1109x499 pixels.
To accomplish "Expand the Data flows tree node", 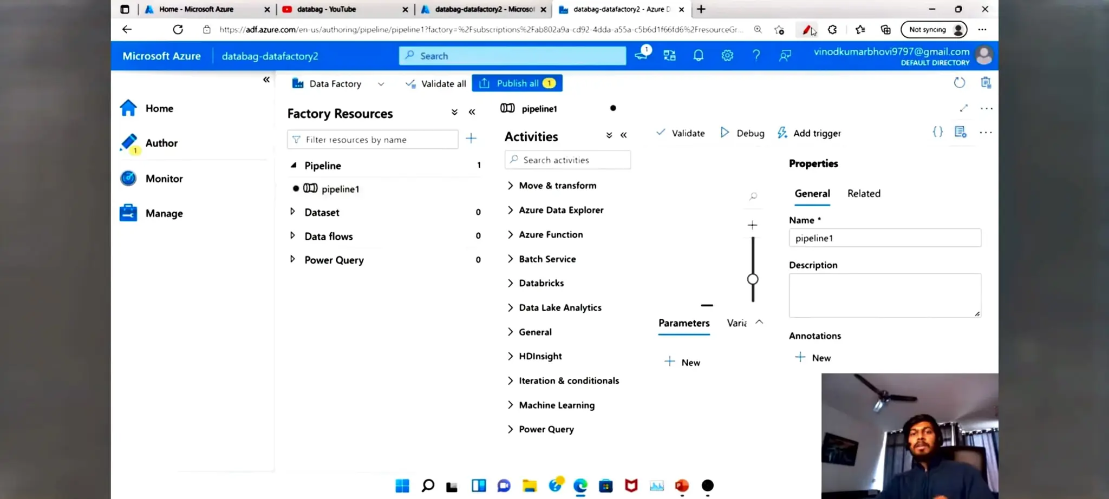I will 292,235.
